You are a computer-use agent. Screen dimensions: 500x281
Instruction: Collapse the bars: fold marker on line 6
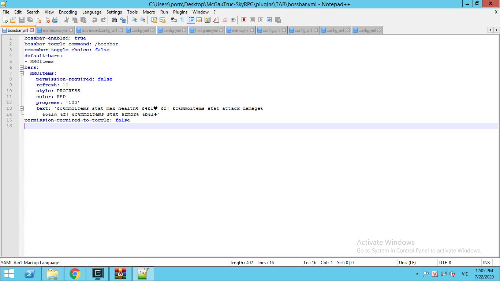pyautogui.click(x=22, y=67)
